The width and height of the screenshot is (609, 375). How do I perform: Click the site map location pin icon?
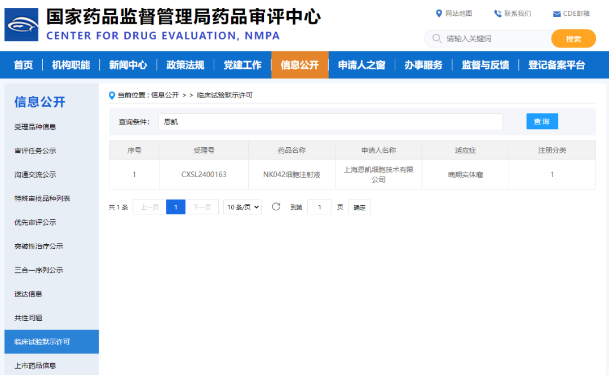coord(439,14)
